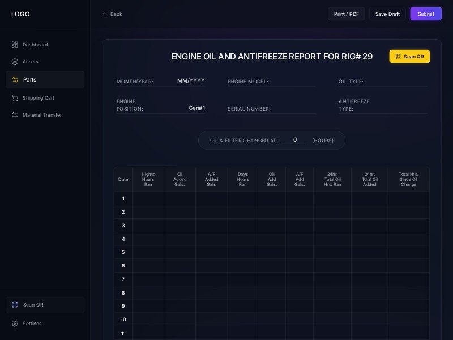
Task: Click the Material Transfer arrows icon
Action: click(15, 115)
